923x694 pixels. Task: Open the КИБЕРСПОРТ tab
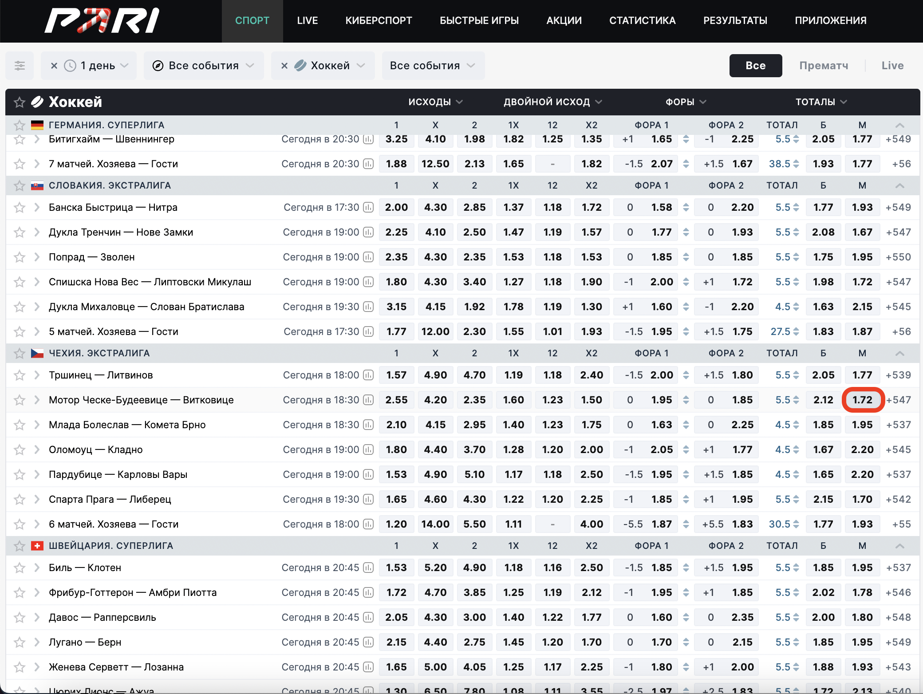click(x=379, y=20)
